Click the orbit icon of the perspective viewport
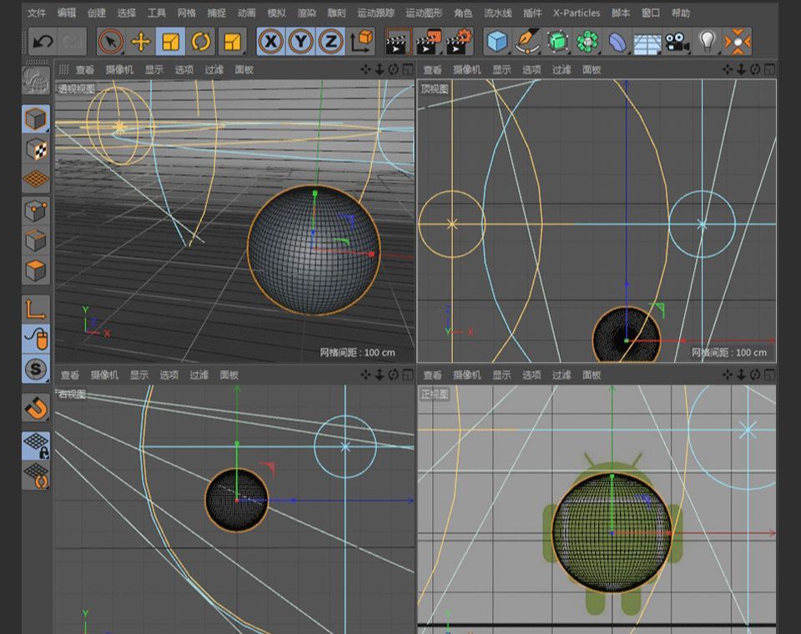The width and height of the screenshot is (801, 634). pyautogui.click(x=393, y=69)
